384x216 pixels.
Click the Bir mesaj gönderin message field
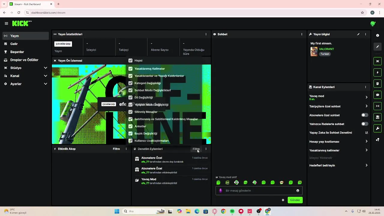[x=259, y=190]
